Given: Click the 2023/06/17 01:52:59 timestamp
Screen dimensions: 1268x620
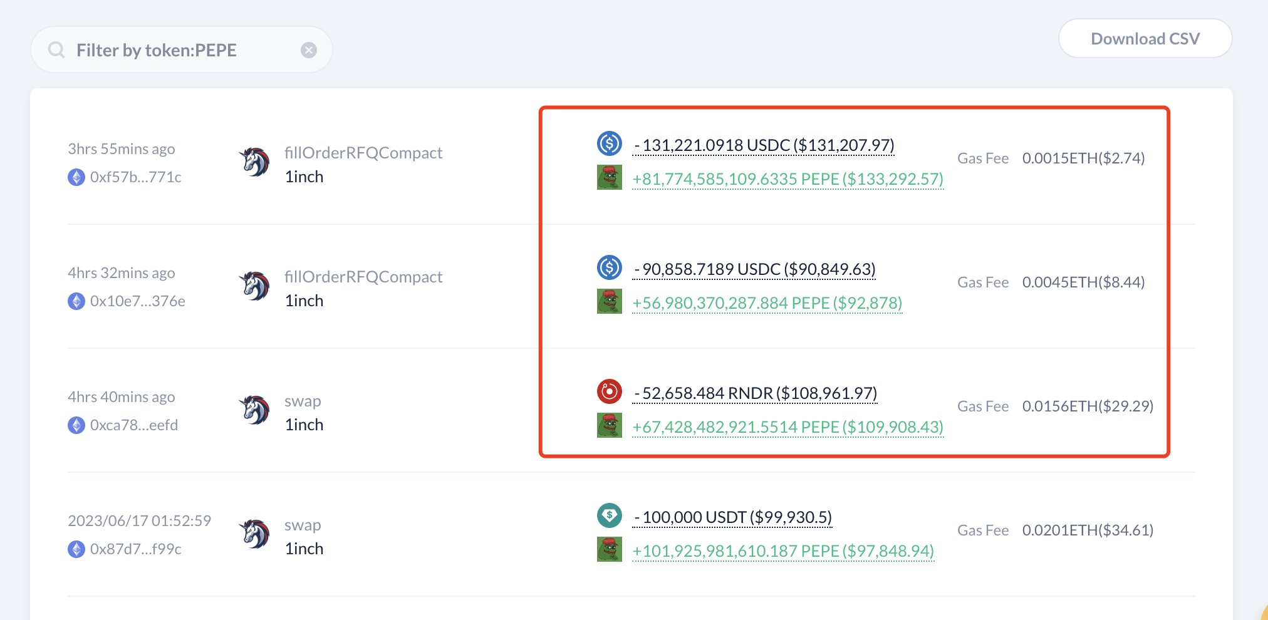Looking at the screenshot, I should [140, 520].
